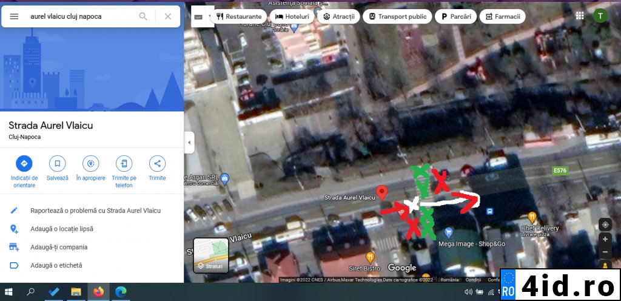This screenshot has height=301, width=621.
Task: Select the Hoteluri filter chip
Action: [x=292, y=16]
